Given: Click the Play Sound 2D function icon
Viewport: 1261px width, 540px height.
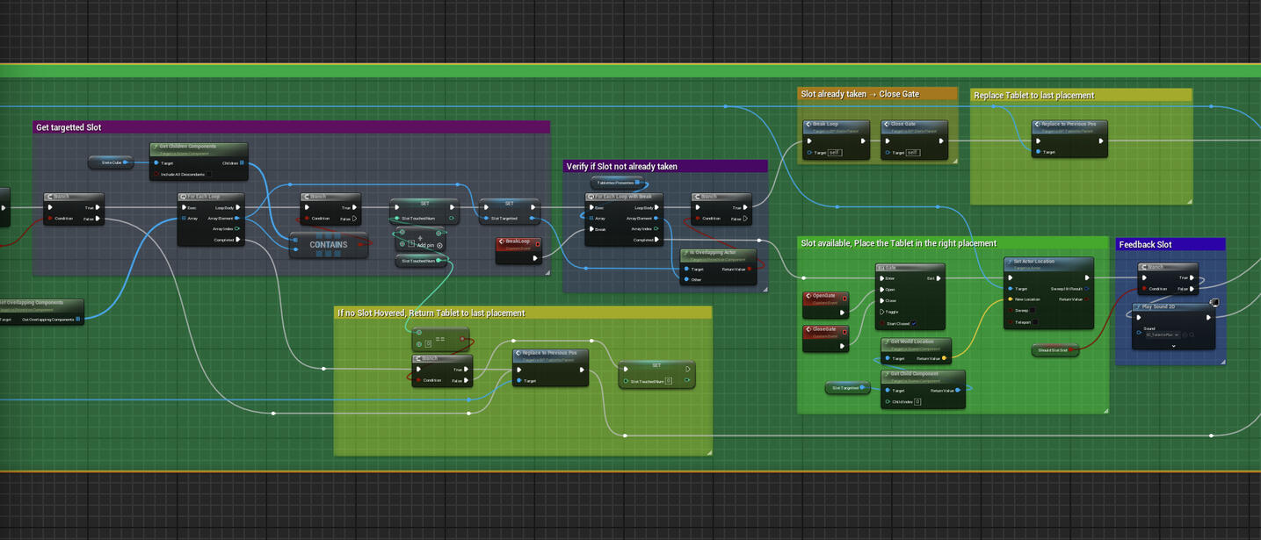Looking at the screenshot, I should [1138, 306].
